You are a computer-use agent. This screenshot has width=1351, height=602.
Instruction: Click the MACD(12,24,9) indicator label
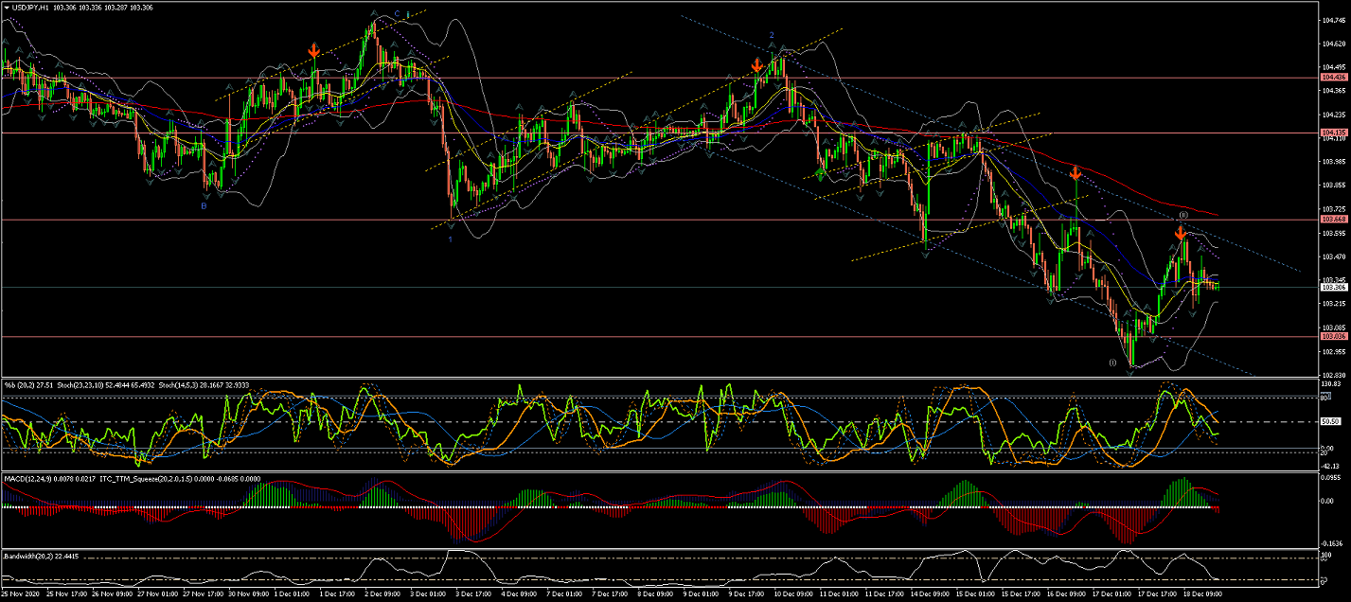[x=29, y=479]
